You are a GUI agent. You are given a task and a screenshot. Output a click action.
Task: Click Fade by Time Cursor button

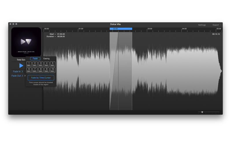pos(41,78)
